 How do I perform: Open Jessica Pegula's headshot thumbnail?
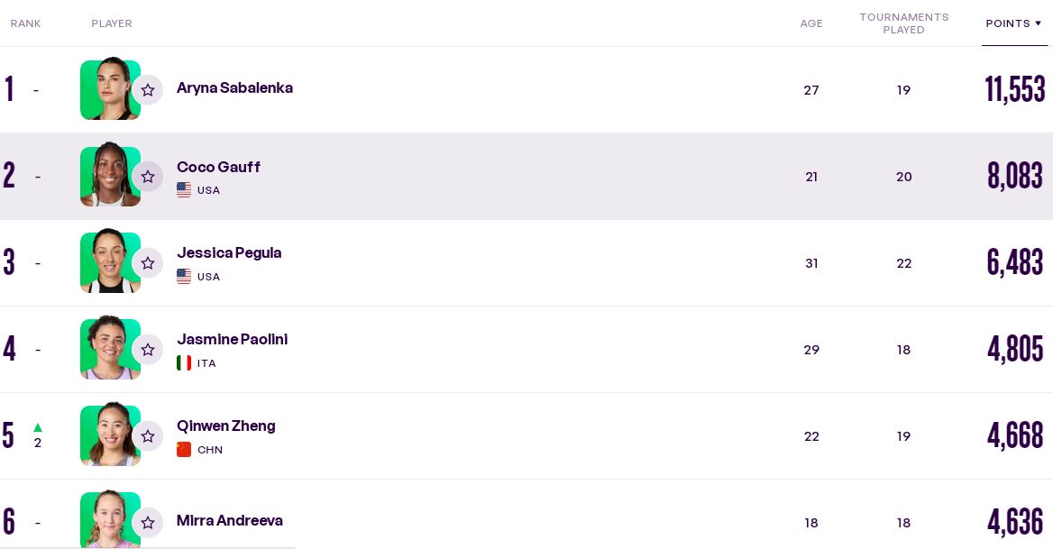click(x=110, y=261)
